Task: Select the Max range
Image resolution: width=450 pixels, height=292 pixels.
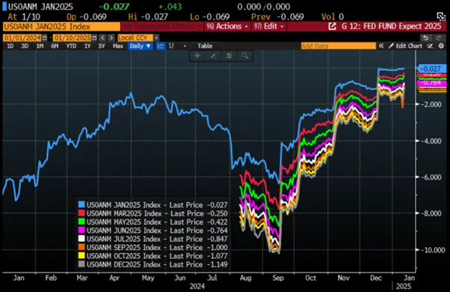Action: (118, 46)
